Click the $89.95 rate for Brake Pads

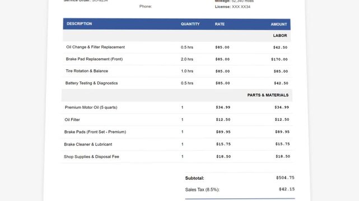pos(223,132)
